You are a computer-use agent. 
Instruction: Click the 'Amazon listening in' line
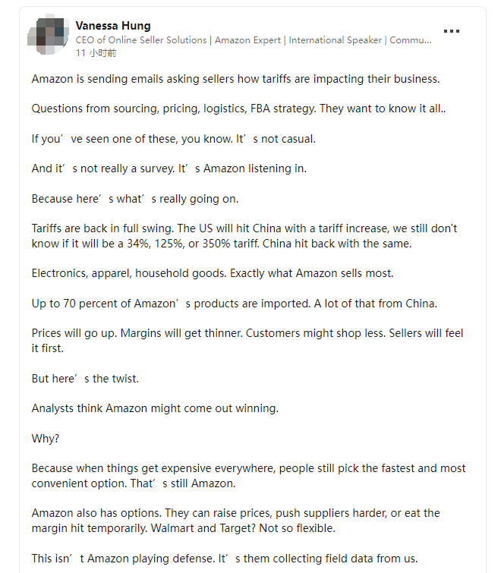pyautogui.click(x=169, y=168)
